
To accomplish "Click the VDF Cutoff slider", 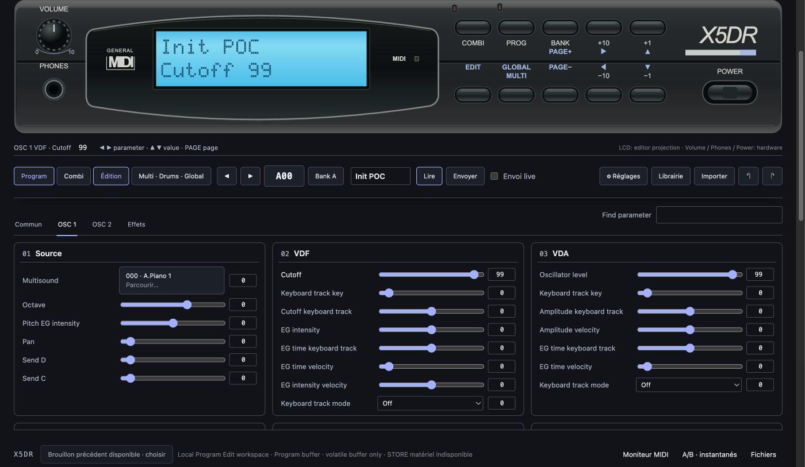I will click(431, 275).
